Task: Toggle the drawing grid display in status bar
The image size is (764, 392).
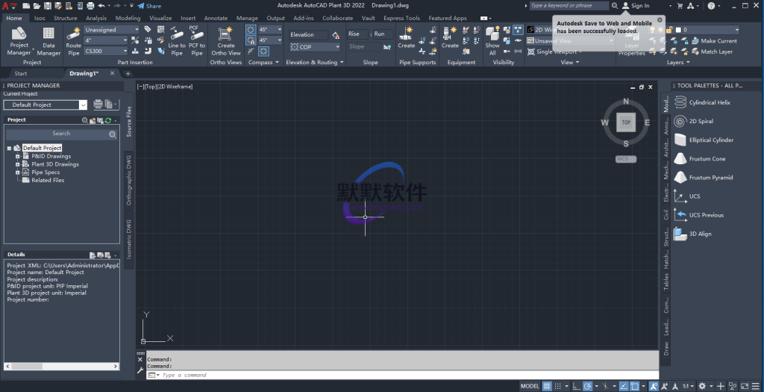Action: point(548,386)
